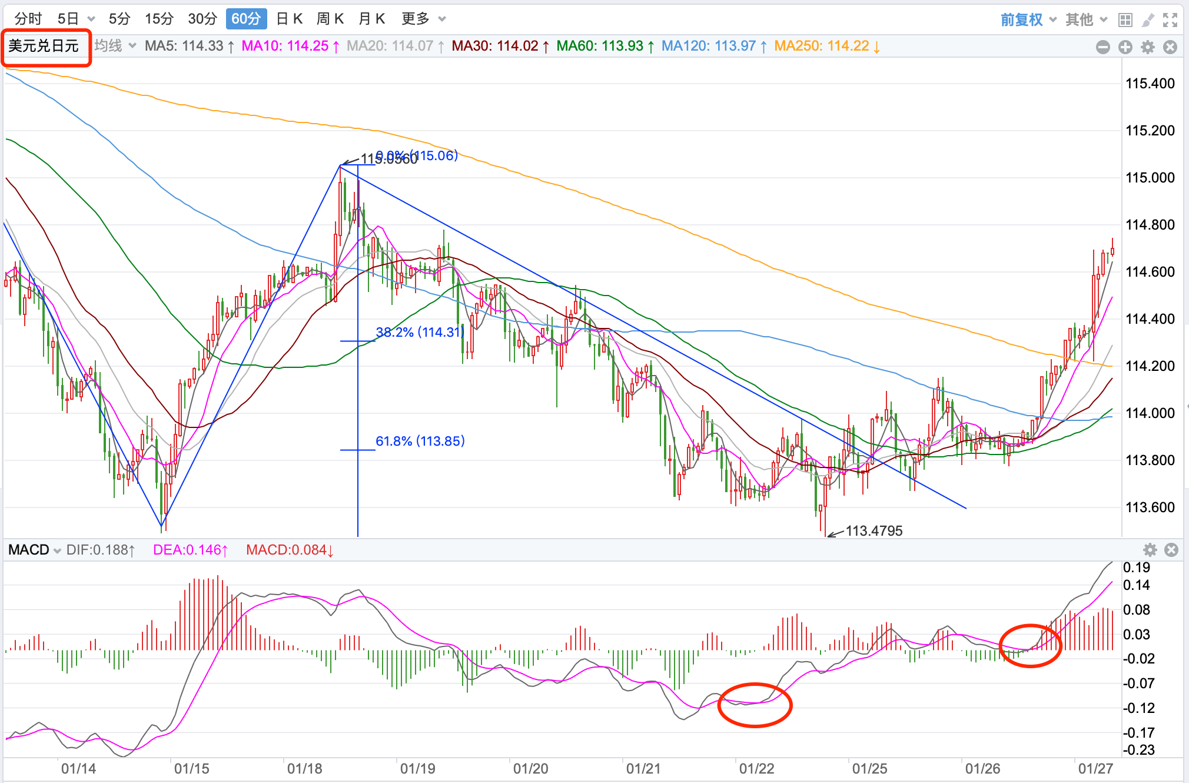This screenshot has height=783, width=1189.
Task: Toggle the MA10 line value label
Action: (x=291, y=46)
